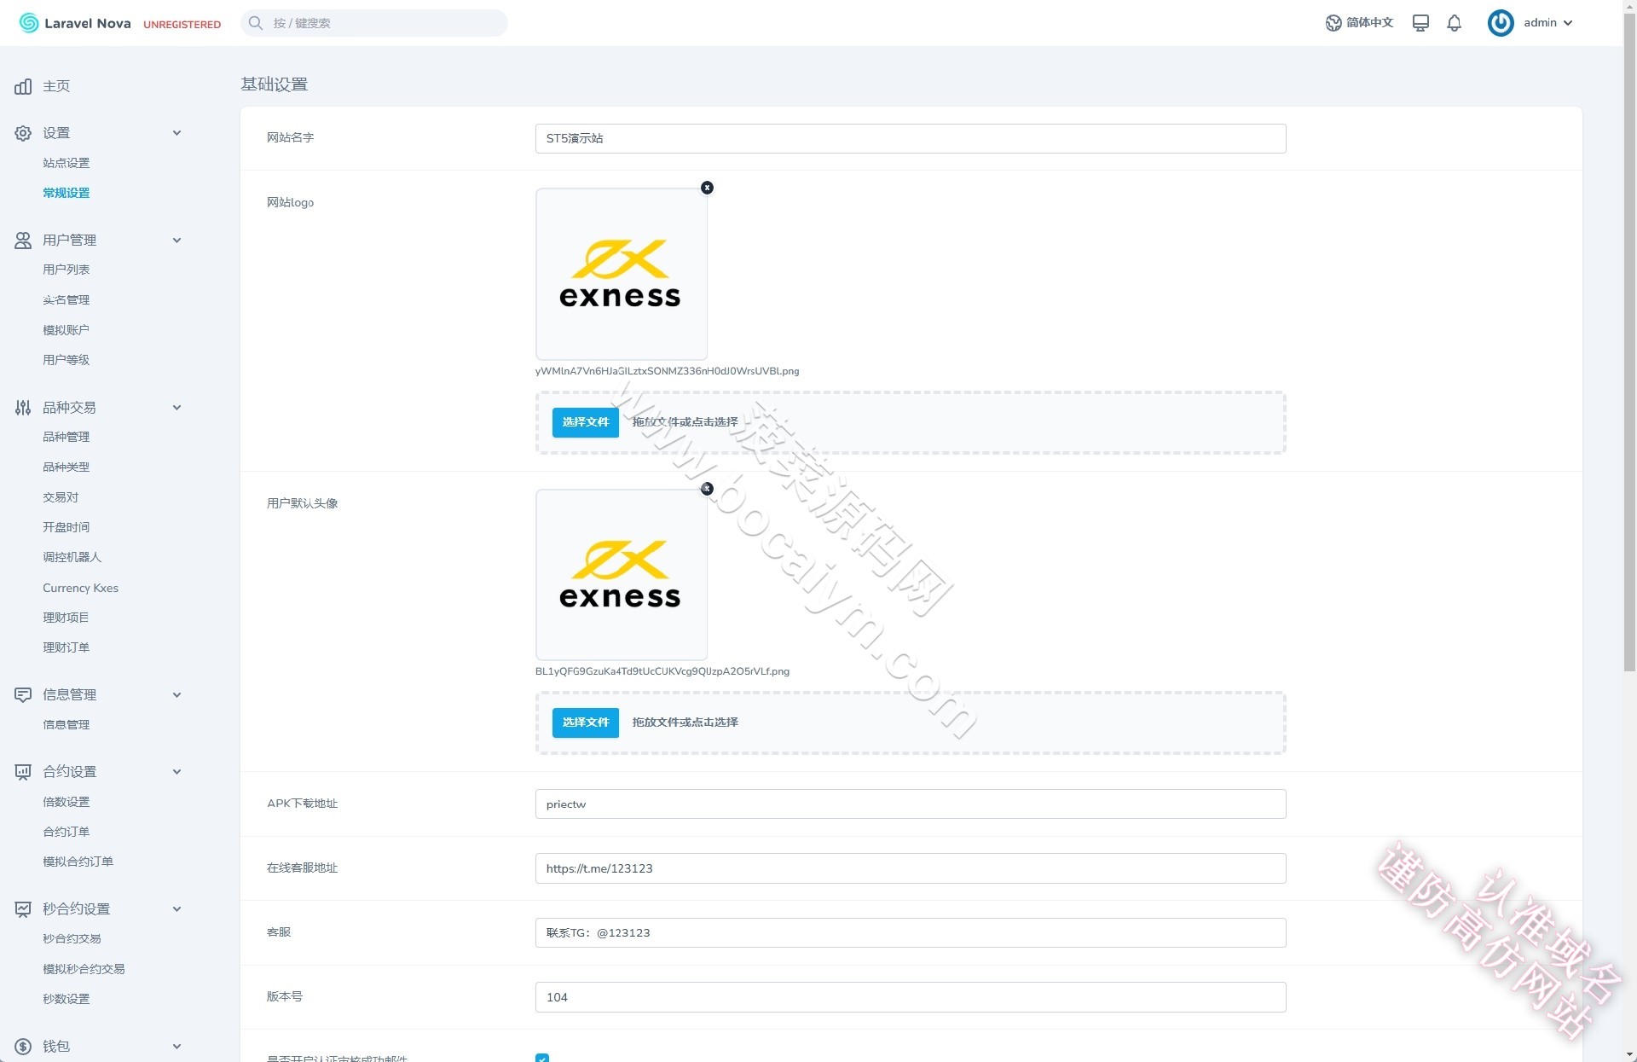
Task: Open 秒合约交易 in the sidebar
Action: pos(72,938)
